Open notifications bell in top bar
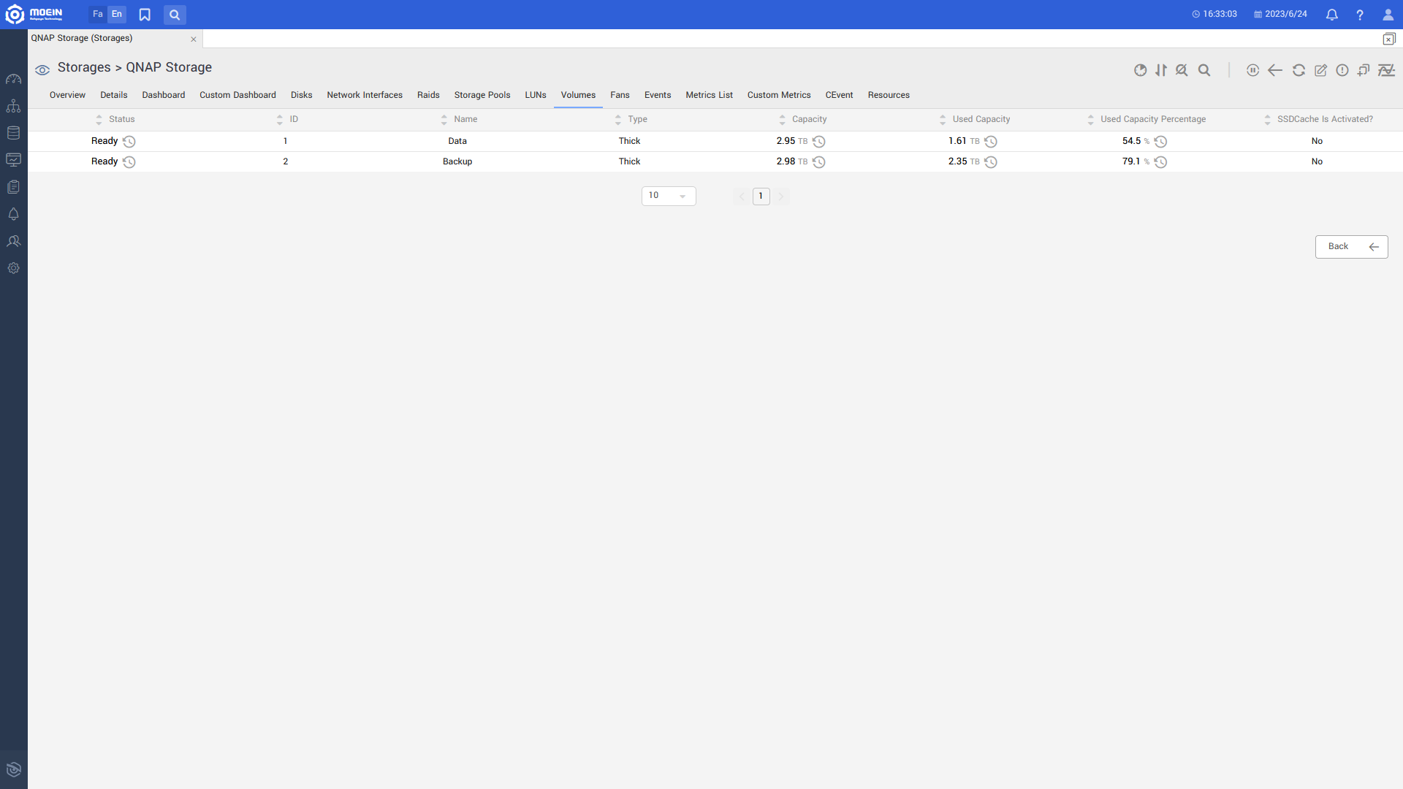Image resolution: width=1403 pixels, height=789 pixels. [x=1332, y=15]
